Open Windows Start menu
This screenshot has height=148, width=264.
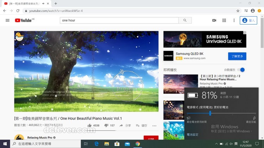point(5,144)
